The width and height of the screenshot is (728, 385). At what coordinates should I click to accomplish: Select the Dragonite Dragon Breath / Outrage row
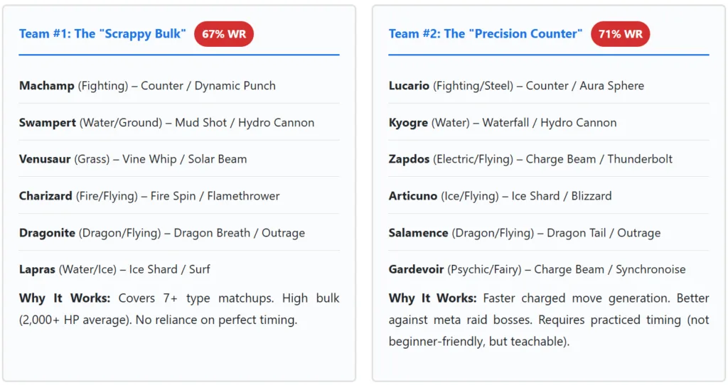coord(162,233)
